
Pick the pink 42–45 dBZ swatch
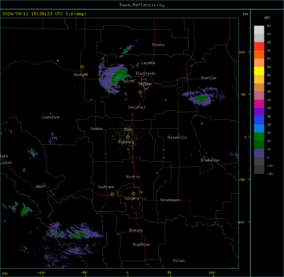259,96
